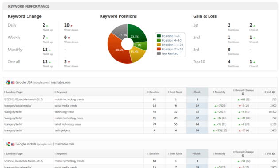Sort Google Mobile table by Baseline
This screenshot has width=279, height=168.
[153, 153]
